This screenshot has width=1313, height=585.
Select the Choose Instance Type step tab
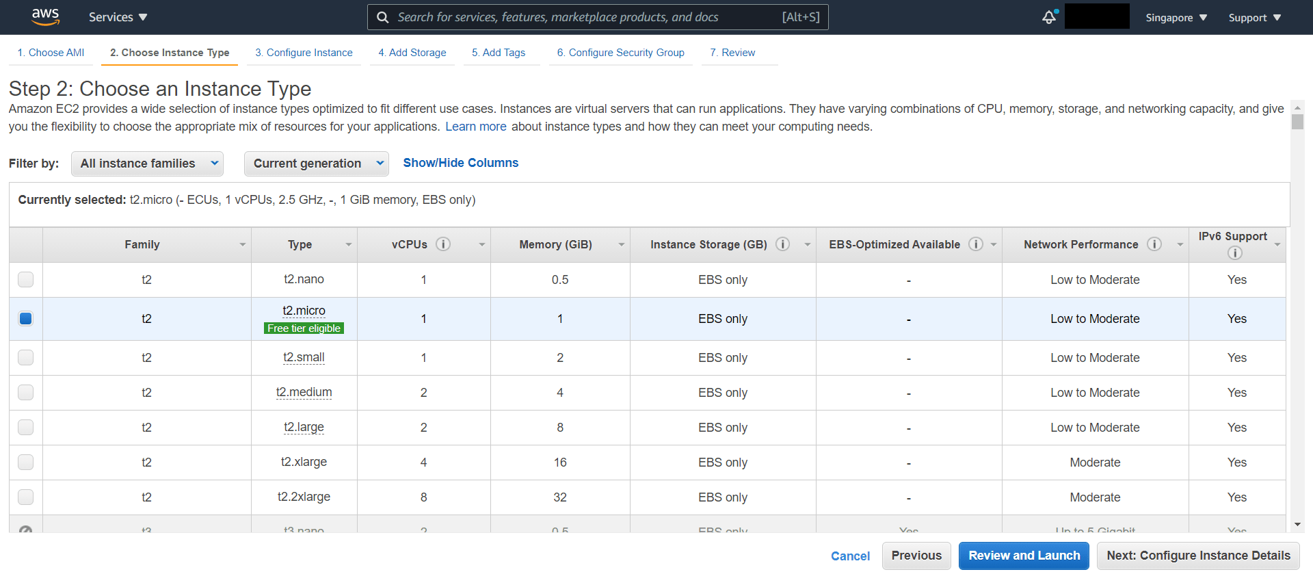pyautogui.click(x=170, y=53)
